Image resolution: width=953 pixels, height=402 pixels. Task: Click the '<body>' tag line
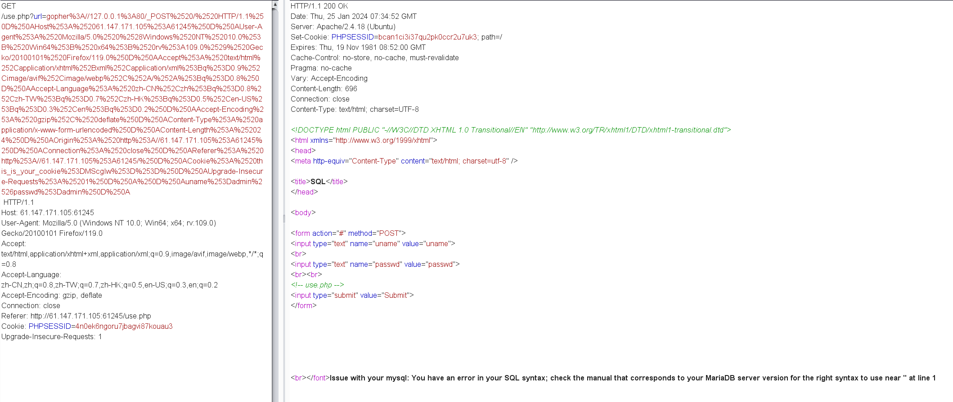pyautogui.click(x=303, y=212)
